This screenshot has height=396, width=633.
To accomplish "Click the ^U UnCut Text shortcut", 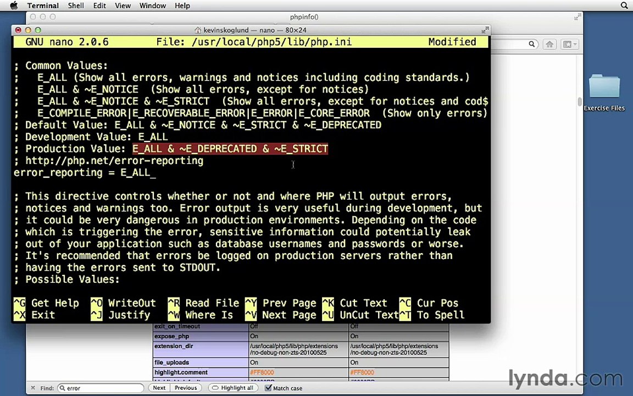I will coord(360,315).
